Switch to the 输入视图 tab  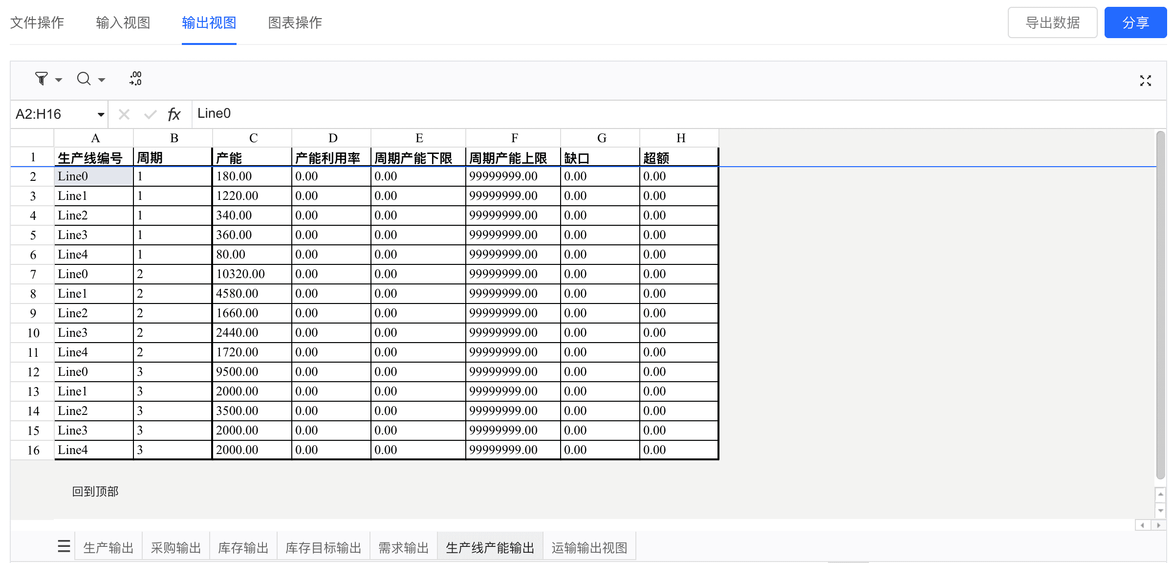pyautogui.click(x=123, y=22)
